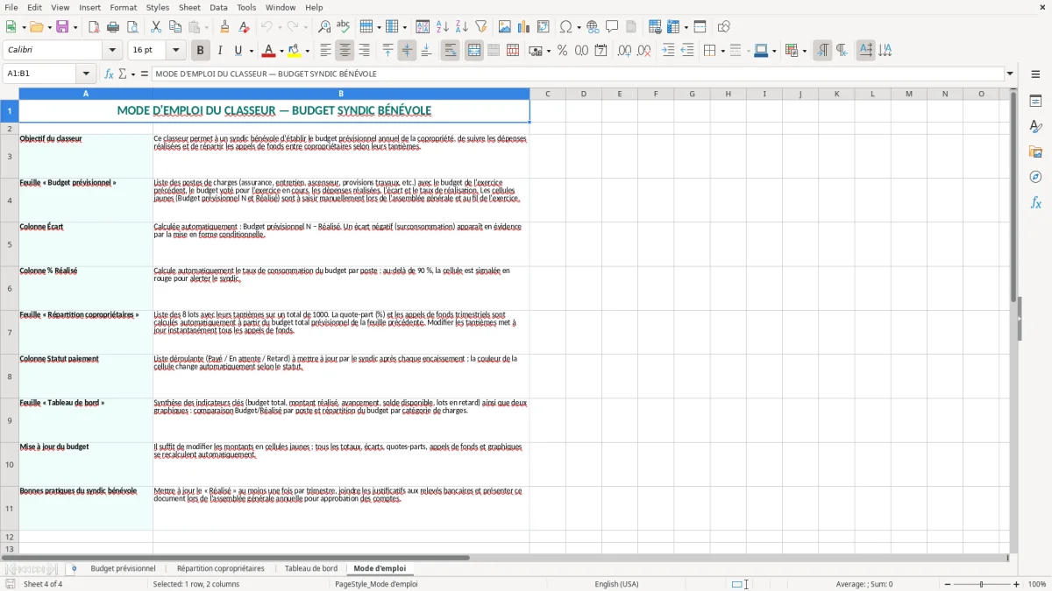Open the Special Character dropdown arrow

click(579, 27)
